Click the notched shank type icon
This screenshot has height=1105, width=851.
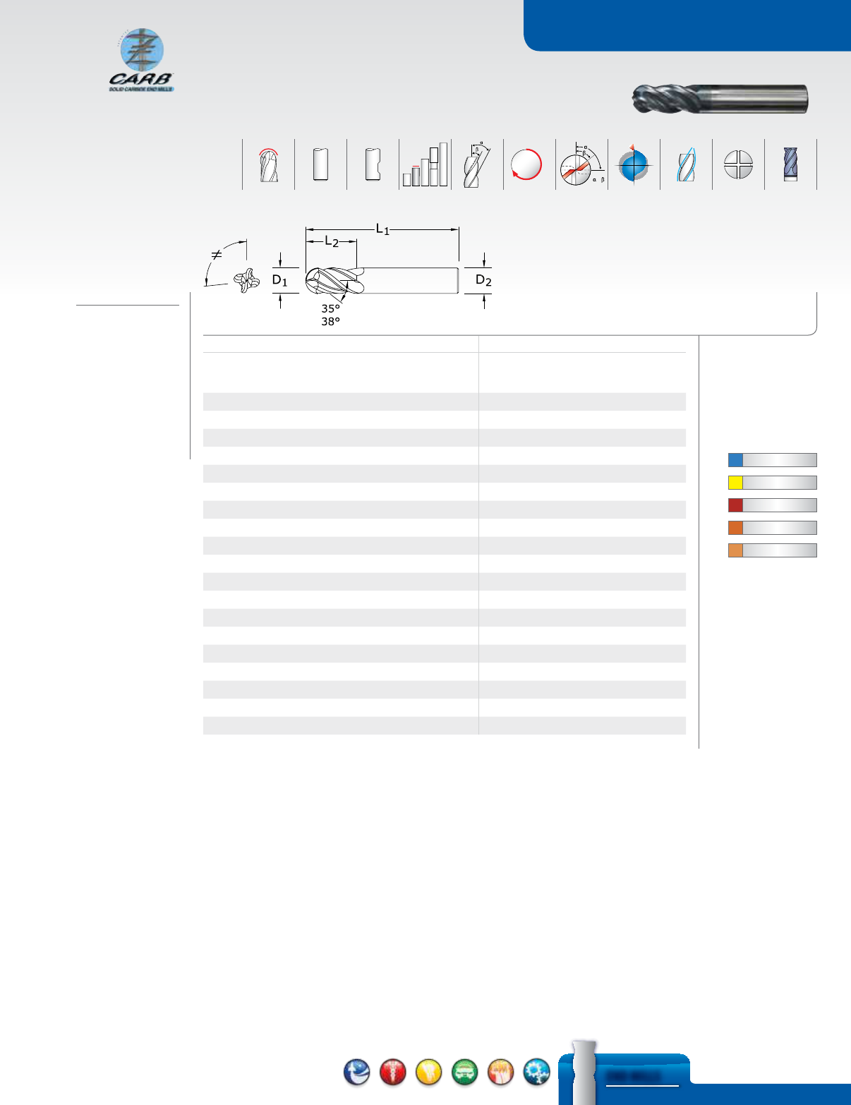(x=373, y=166)
